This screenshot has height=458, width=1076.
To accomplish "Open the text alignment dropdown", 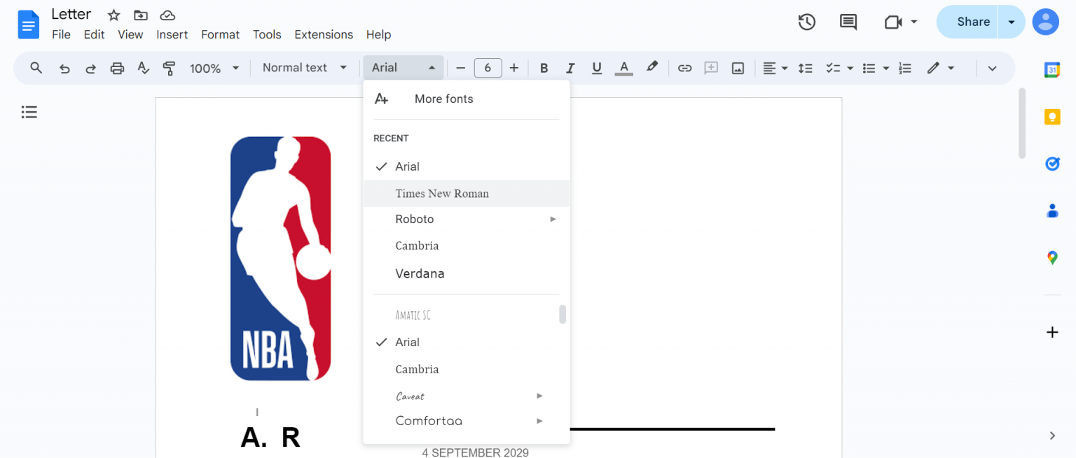I will click(x=775, y=68).
